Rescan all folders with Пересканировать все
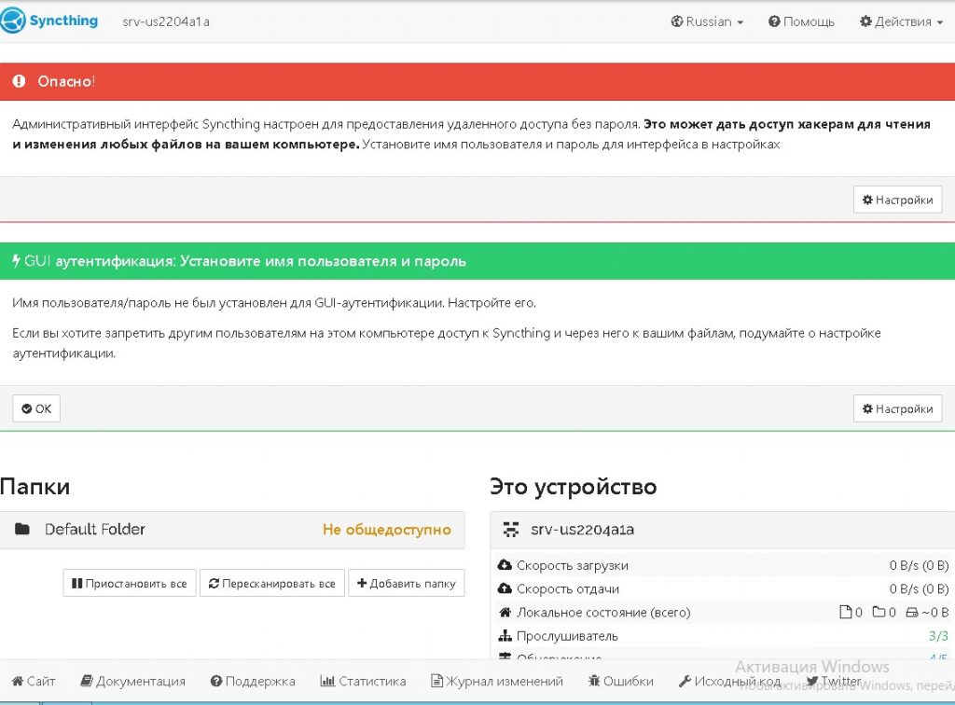 pyautogui.click(x=272, y=584)
